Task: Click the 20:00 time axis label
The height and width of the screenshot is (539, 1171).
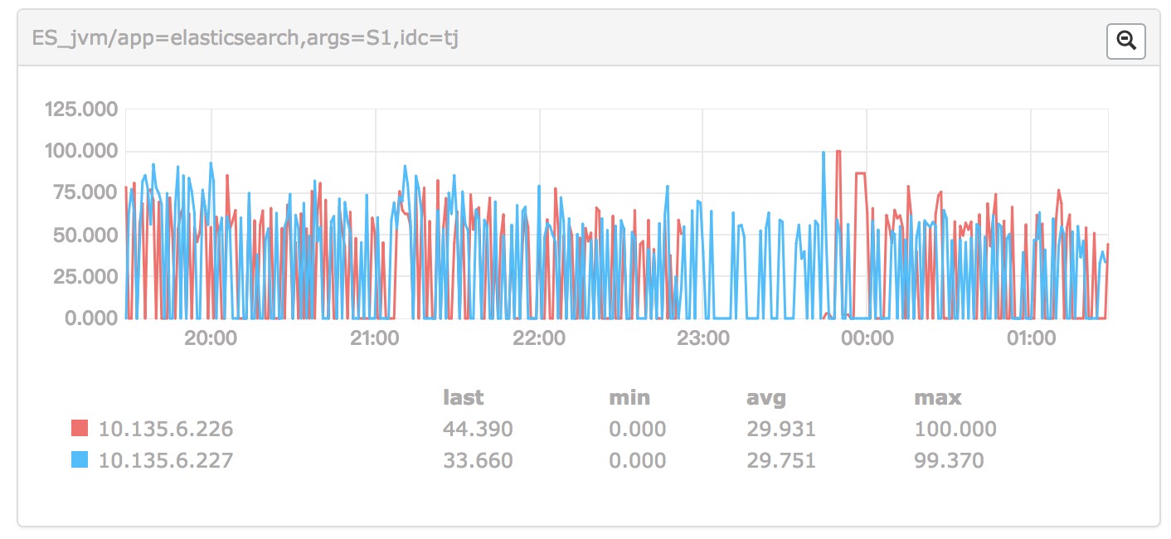Action: coord(211,338)
